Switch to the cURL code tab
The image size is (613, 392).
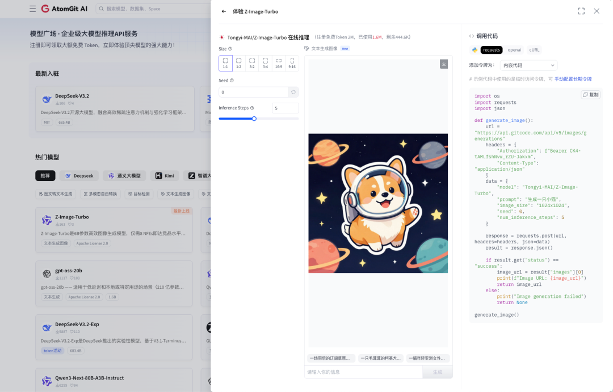pos(534,49)
